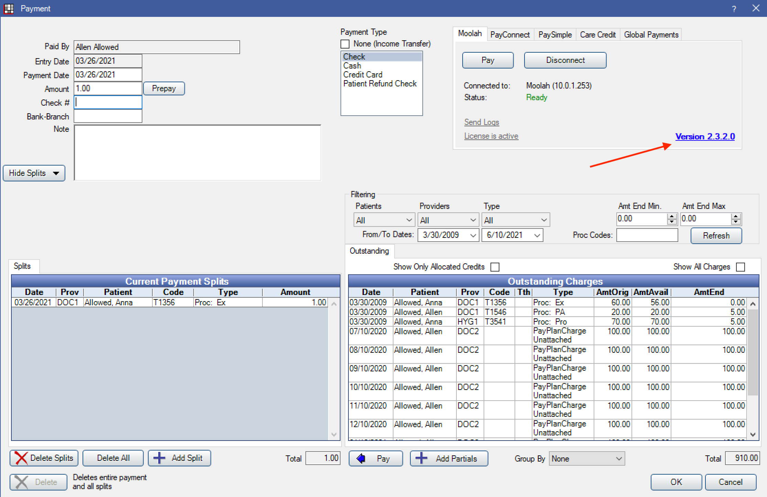
Task: Click the blue arrow icon on Pay button
Action: 361,458
